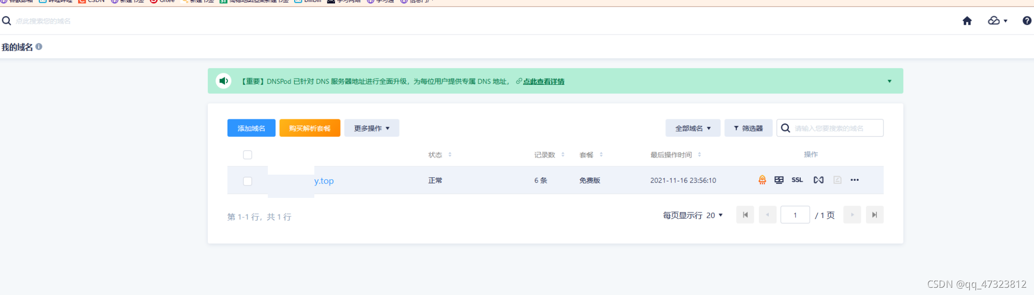Focus the top domain search field

pyautogui.click(x=43, y=21)
